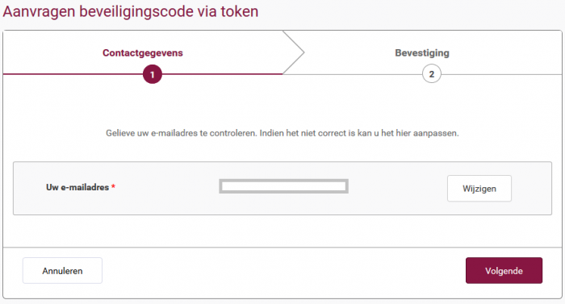The width and height of the screenshot is (565, 304).
Task: Click the word 'token' in the heading
Action: point(240,11)
